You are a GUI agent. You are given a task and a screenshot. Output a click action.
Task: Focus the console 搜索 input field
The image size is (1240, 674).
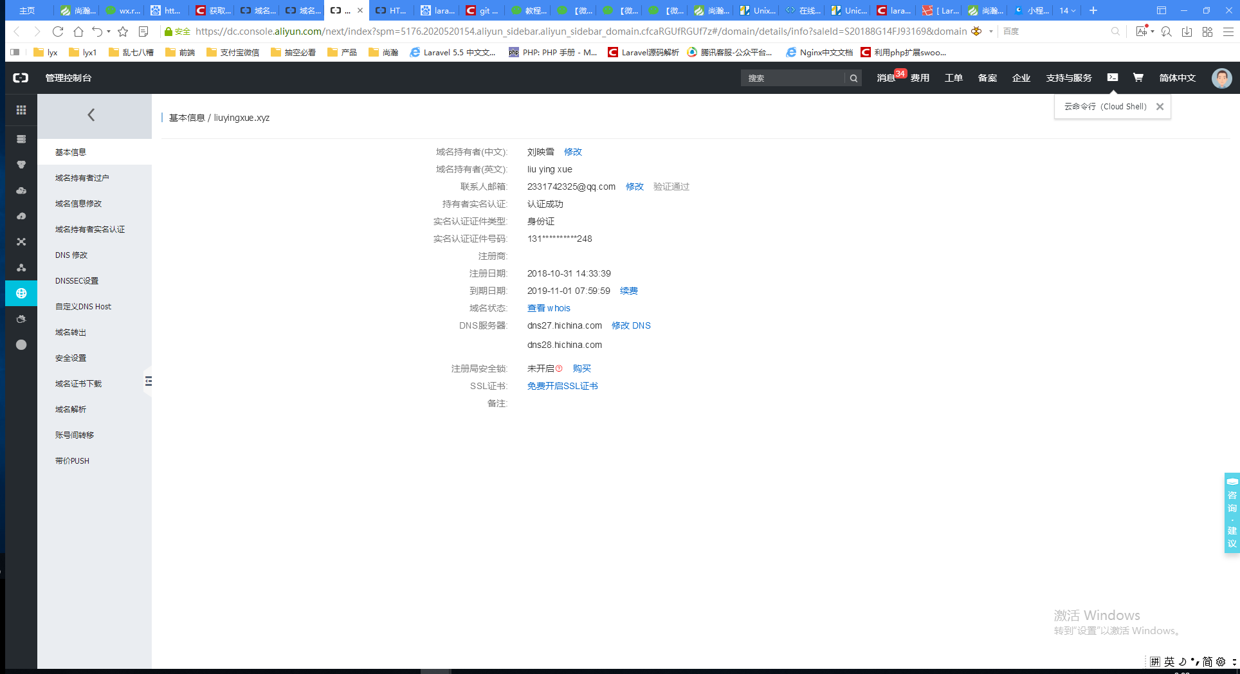pos(792,78)
